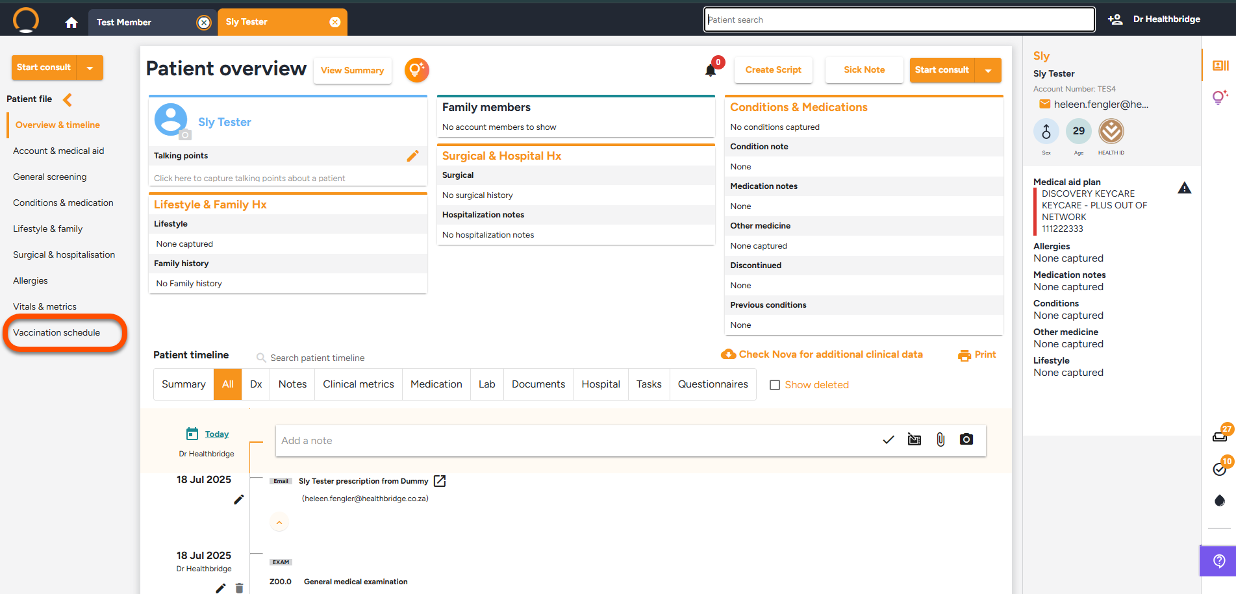Collapse the email entry with chevron
Image resolution: width=1236 pixels, height=594 pixels.
pyautogui.click(x=279, y=523)
